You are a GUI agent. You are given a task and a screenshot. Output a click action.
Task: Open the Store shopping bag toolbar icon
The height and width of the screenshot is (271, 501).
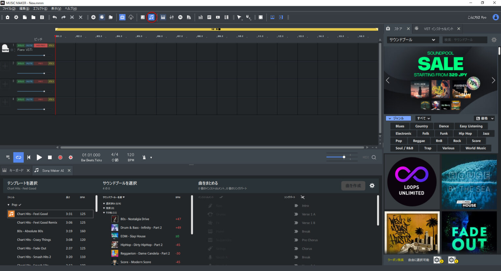click(122, 17)
